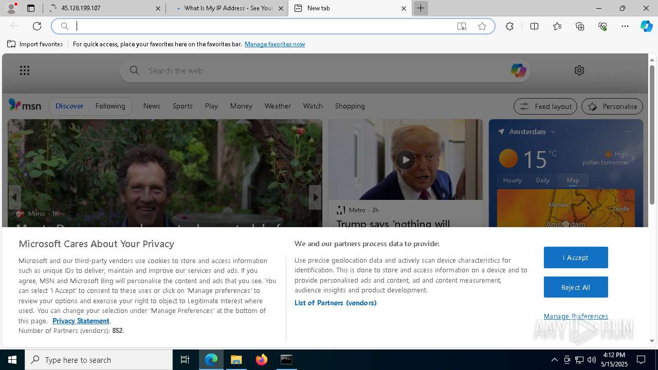Expand the Amsterdam location dropdown

pos(553,132)
